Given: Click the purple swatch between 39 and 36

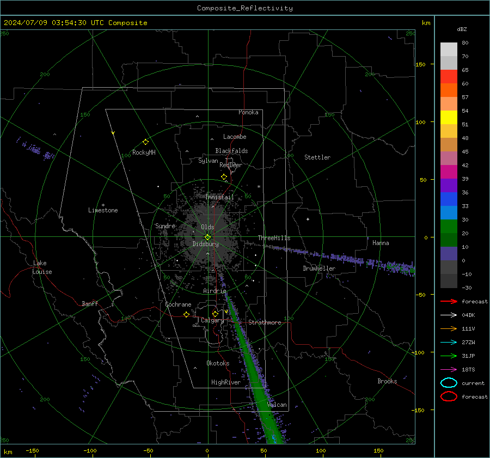Looking at the screenshot, I should point(449,185).
